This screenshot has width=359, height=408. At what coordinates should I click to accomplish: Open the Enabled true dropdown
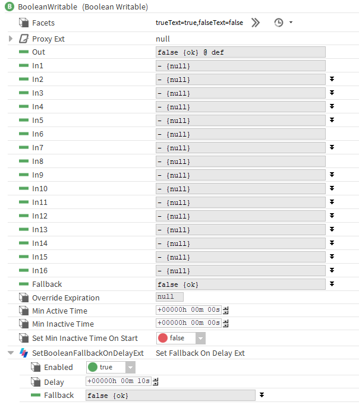point(130,367)
